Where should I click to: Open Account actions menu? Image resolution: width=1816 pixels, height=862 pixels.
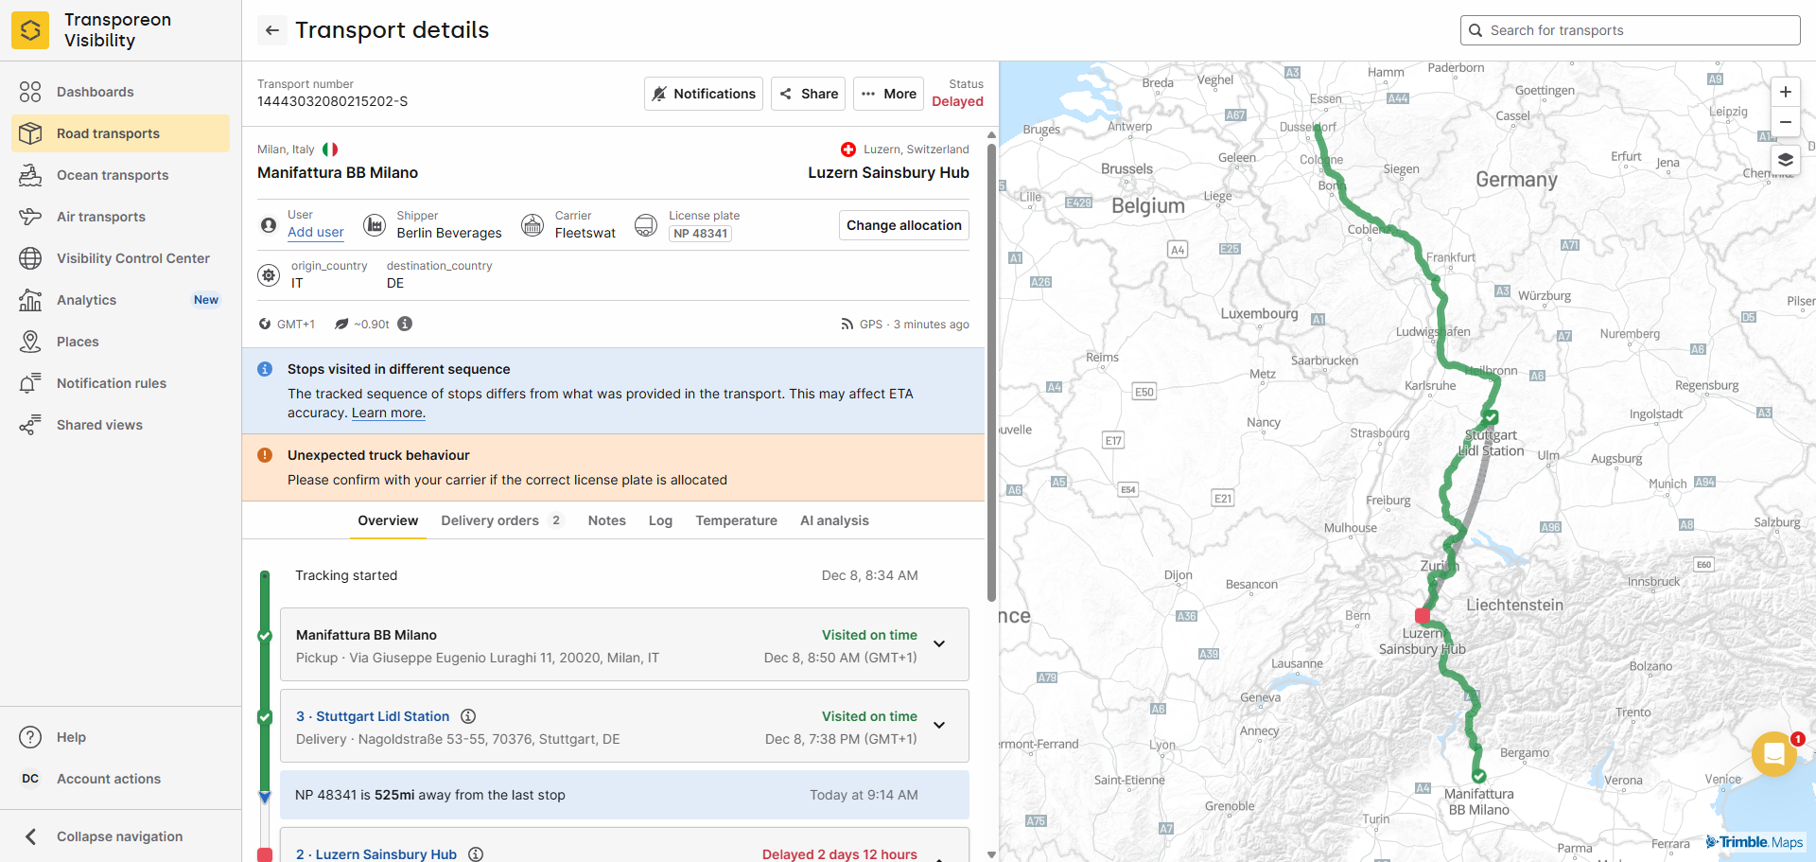120,779
